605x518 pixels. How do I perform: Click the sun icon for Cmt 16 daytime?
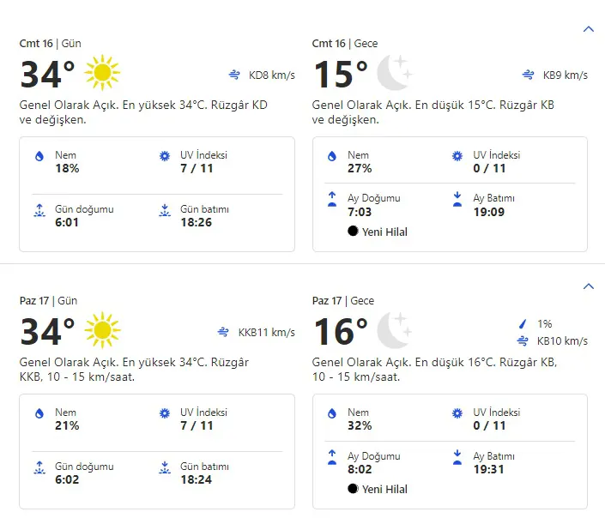point(102,73)
